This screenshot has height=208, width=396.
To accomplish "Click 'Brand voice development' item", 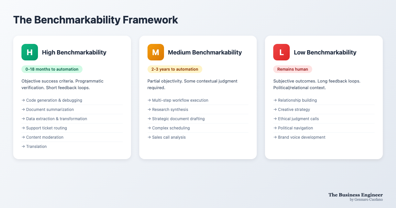I will pos(324,137).
